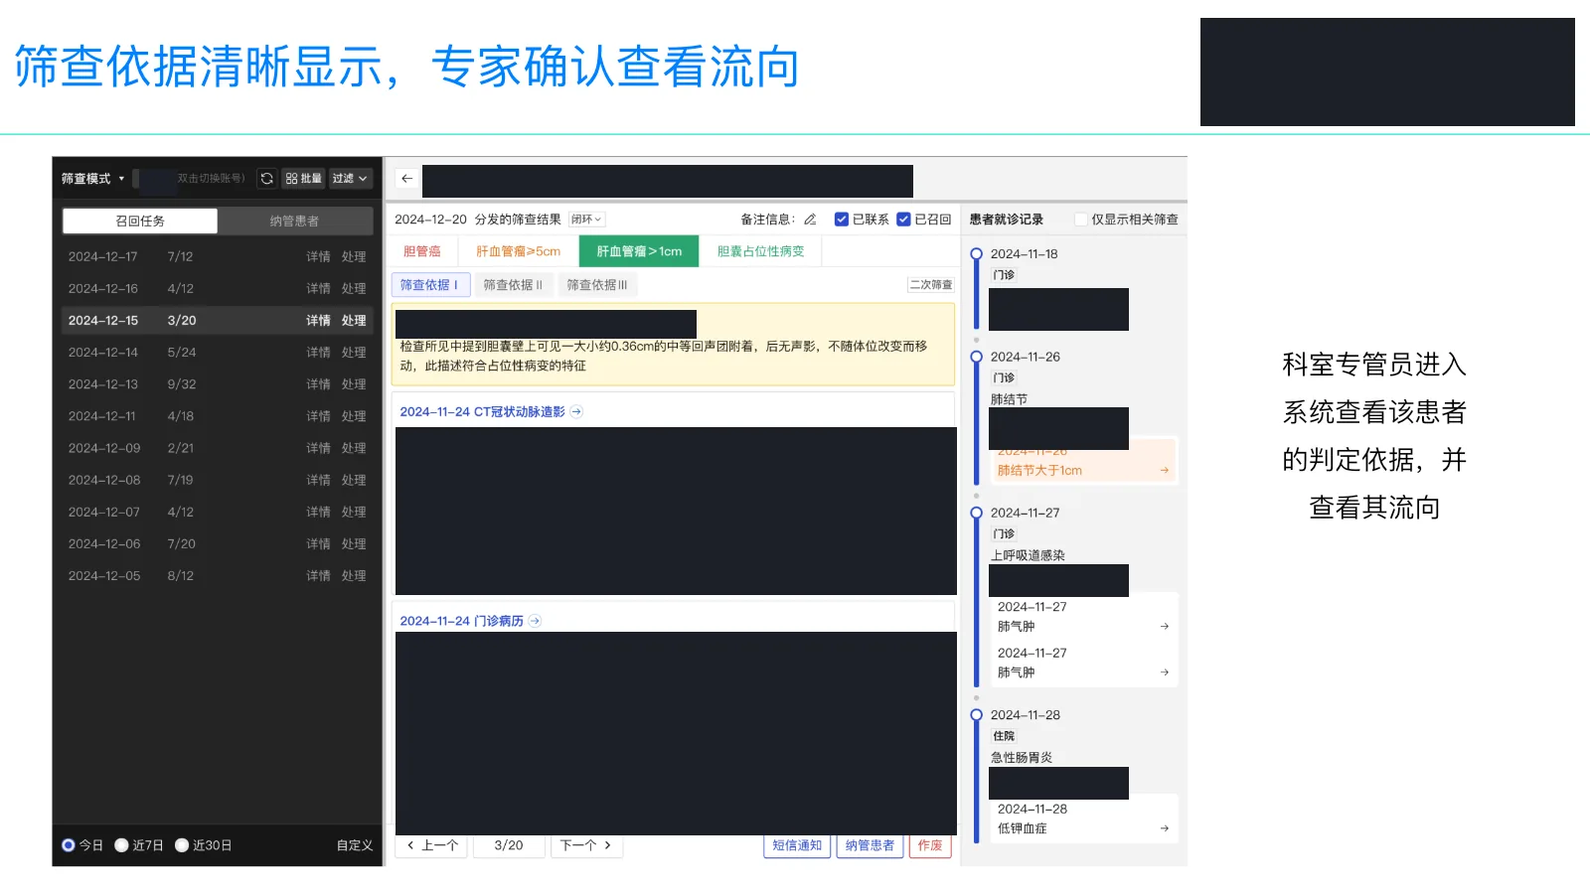The width and height of the screenshot is (1590, 894).
Task: Click the back arrow icon
Action: pyautogui.click(x=407, y=179)
